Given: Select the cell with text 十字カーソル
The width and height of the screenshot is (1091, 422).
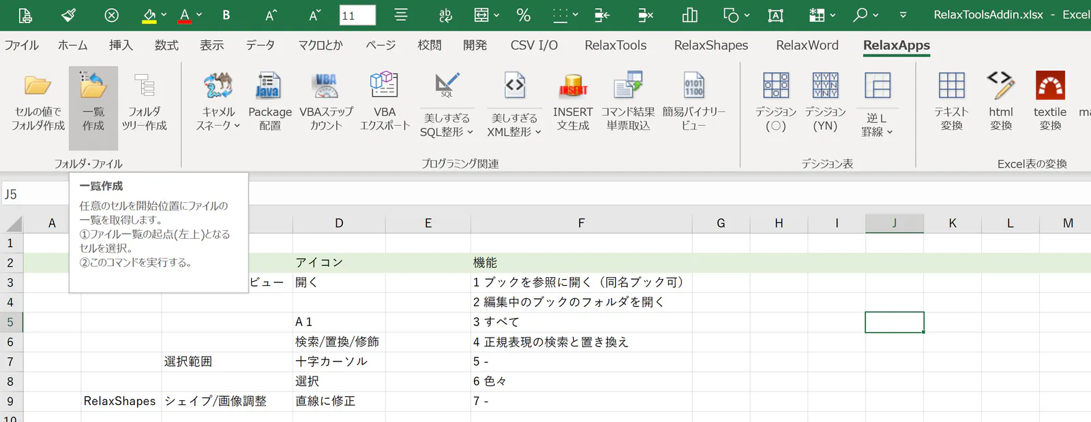Looking at the screenshot, I should pos(339,361).
